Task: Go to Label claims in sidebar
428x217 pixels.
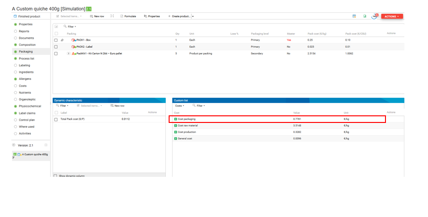Action: (x=27, y=113)
